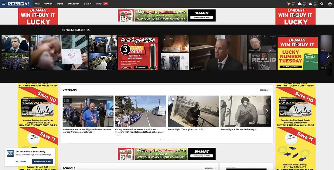
Task: Click Allow Notifications button
Action: [x=43, y=161]
